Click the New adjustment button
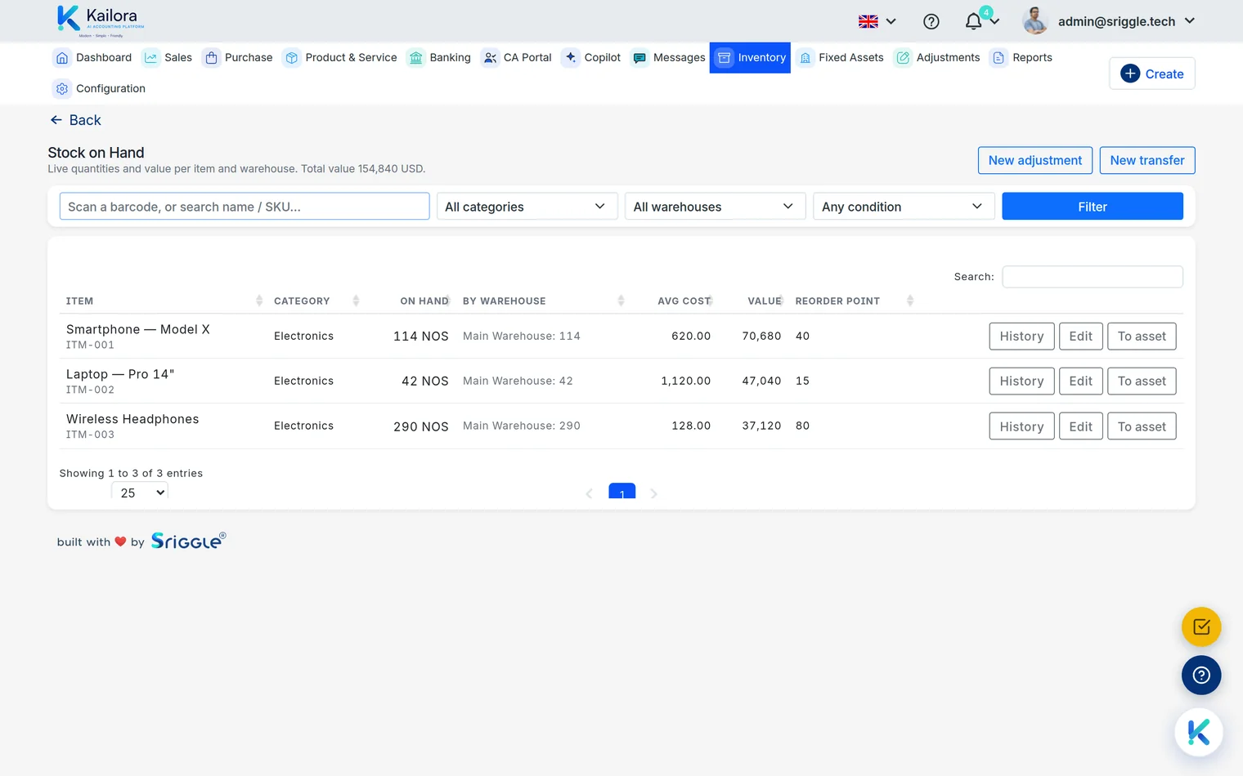The width and height of the screenshot is (1243, 776). [x=1034, y=160]
